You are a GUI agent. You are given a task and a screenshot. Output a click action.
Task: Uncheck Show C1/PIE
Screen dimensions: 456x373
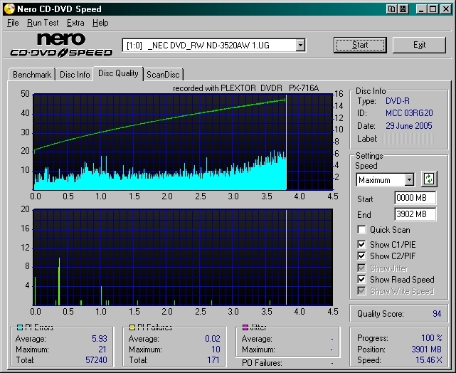pos(361,244)
